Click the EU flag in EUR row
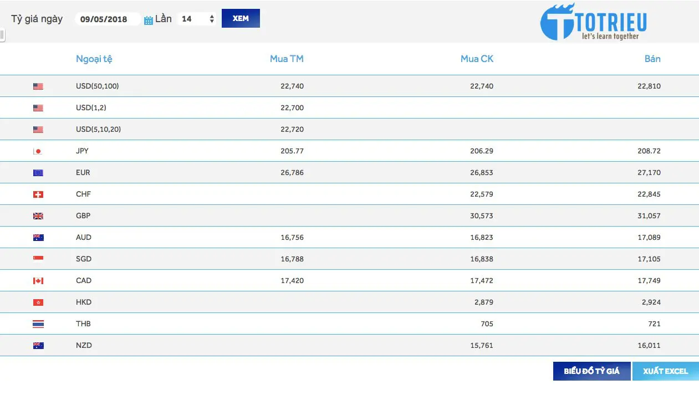This screenshot has width=699, height=395. click(x=38, y=173)
